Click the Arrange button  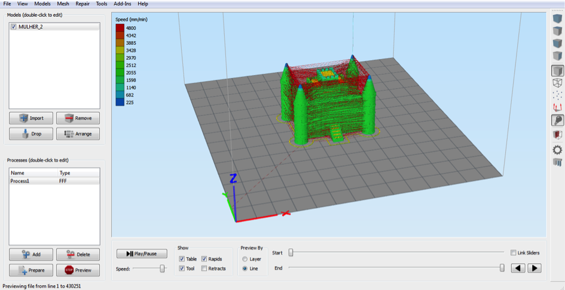78,134
